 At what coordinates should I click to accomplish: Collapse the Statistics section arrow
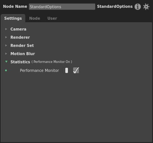click(6, 61)
